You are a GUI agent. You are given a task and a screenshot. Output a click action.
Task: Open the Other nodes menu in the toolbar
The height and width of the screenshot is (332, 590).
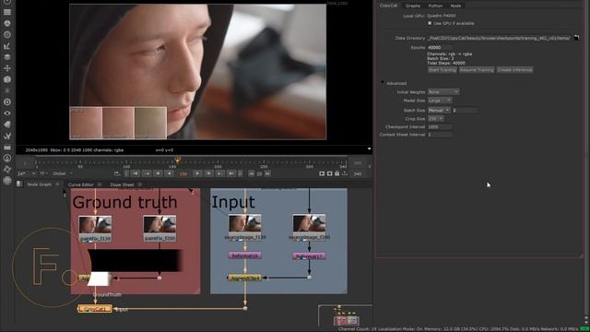click(7, 148)
